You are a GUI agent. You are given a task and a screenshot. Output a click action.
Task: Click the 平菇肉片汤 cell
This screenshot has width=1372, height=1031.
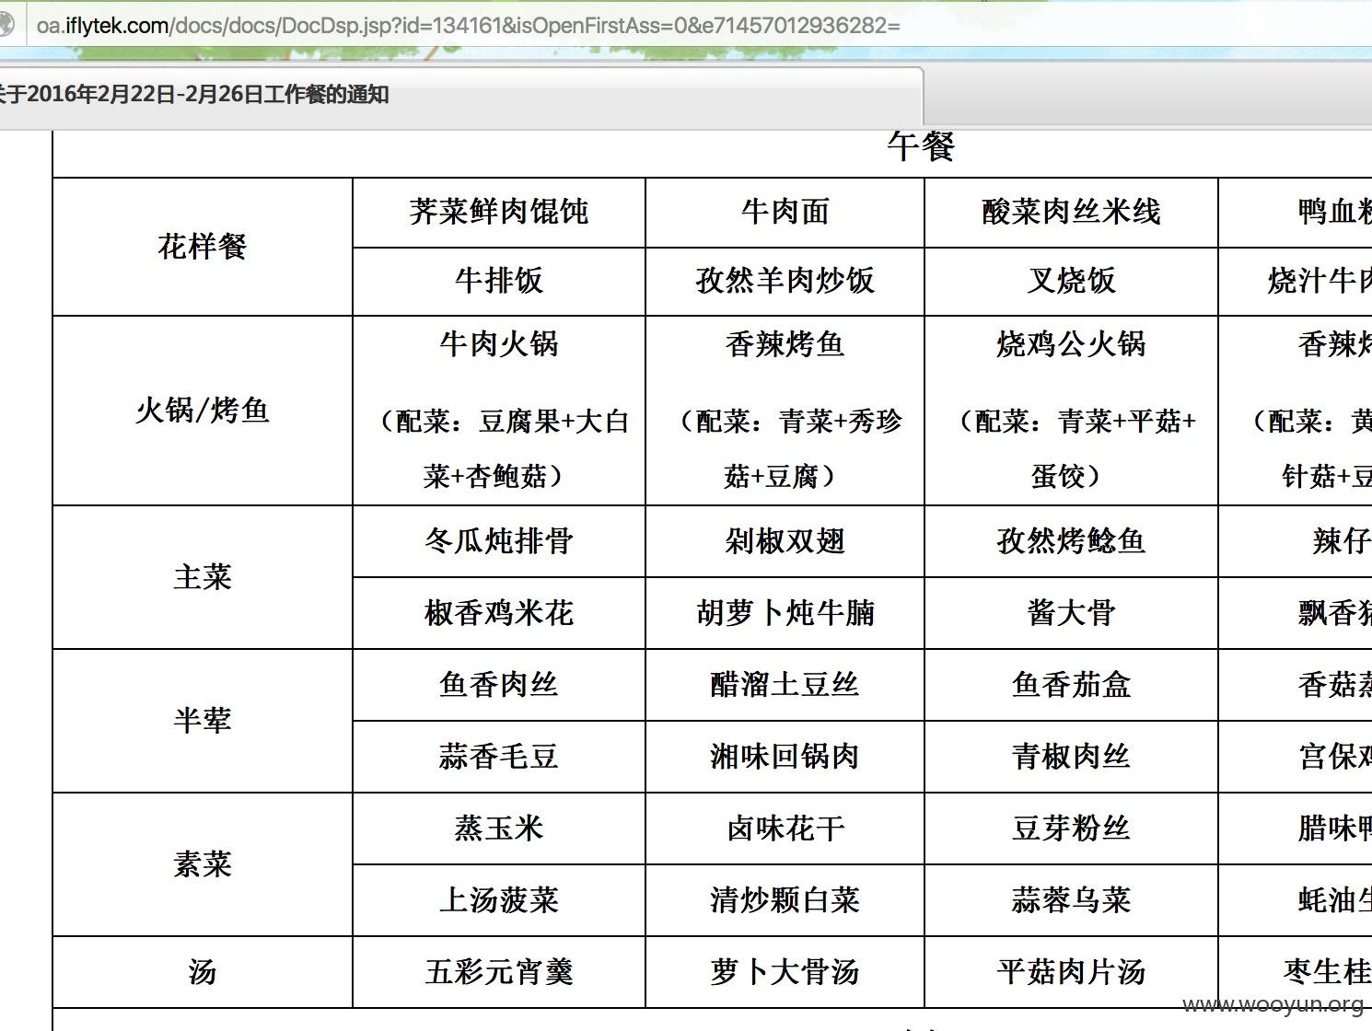click(1072, 973)
